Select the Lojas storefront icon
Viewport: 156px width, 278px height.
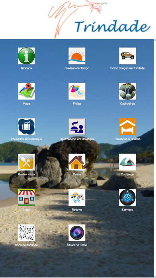[26, 197]
